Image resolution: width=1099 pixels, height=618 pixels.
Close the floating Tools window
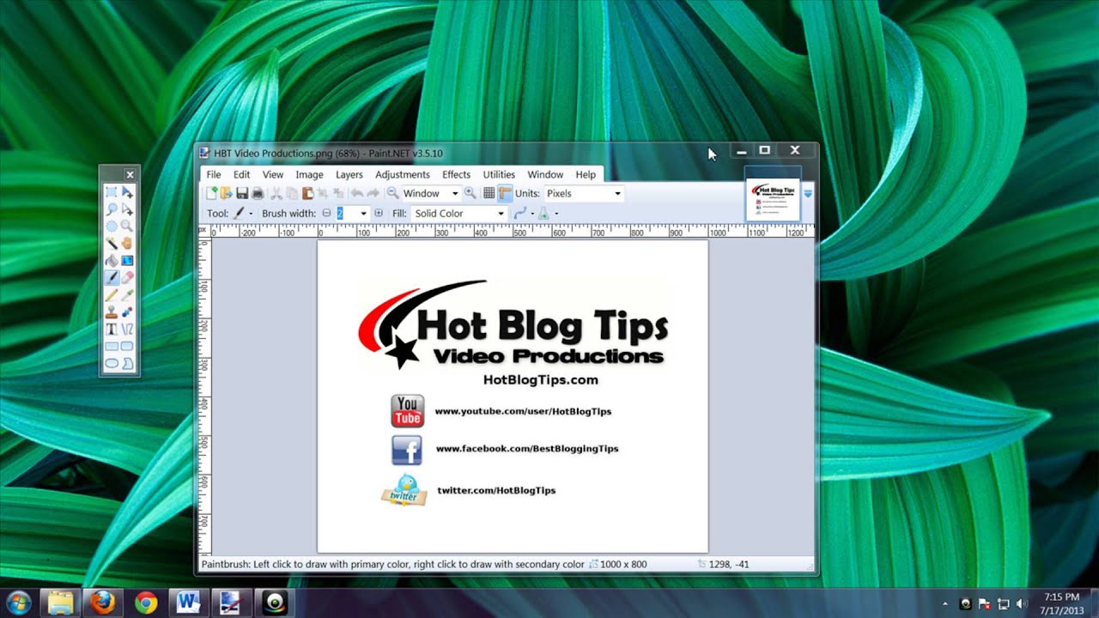(x=130, y=174)
